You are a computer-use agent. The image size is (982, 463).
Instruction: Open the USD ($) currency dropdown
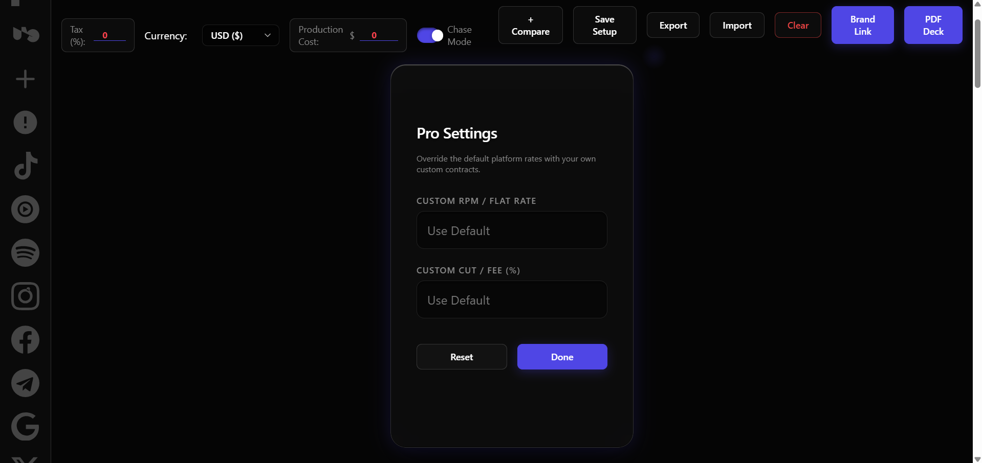tap(241, 35)
